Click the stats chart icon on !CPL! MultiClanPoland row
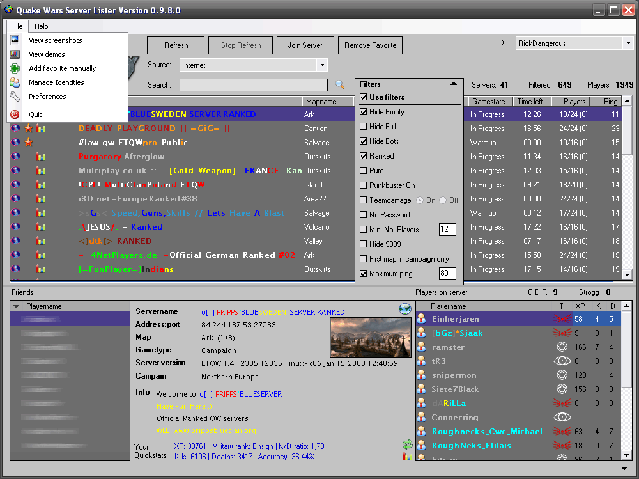 (x=41, y=185)
